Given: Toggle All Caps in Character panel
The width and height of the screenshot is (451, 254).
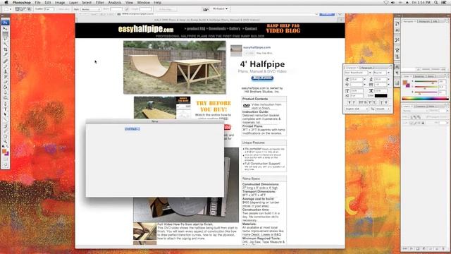Looking at the screenshot, I should point(360,102).
